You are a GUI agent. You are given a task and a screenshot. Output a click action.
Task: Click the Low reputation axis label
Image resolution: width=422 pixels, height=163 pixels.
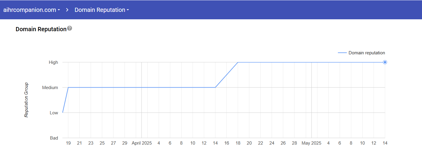point(54,113)
